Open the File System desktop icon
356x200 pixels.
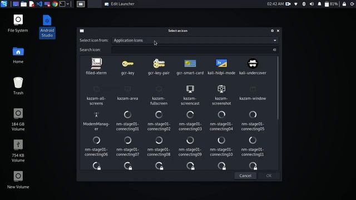point(18,23)
